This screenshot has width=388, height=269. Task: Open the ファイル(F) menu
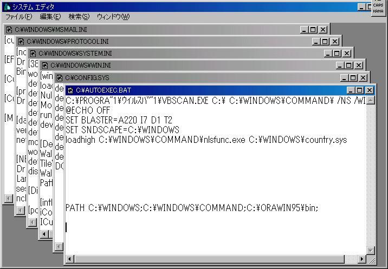tap(19, 17)
